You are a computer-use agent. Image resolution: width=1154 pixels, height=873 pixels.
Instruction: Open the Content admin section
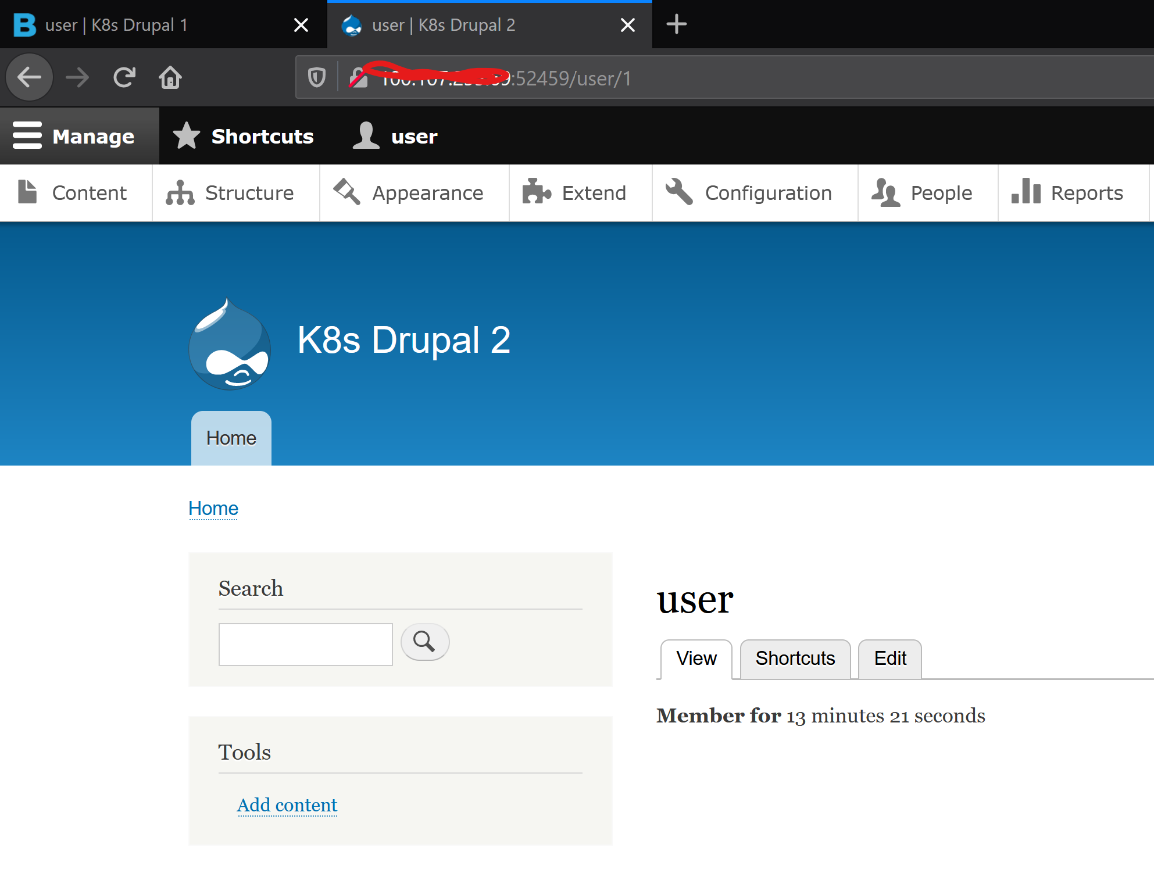pyautogui.click(x=76, y=192)
